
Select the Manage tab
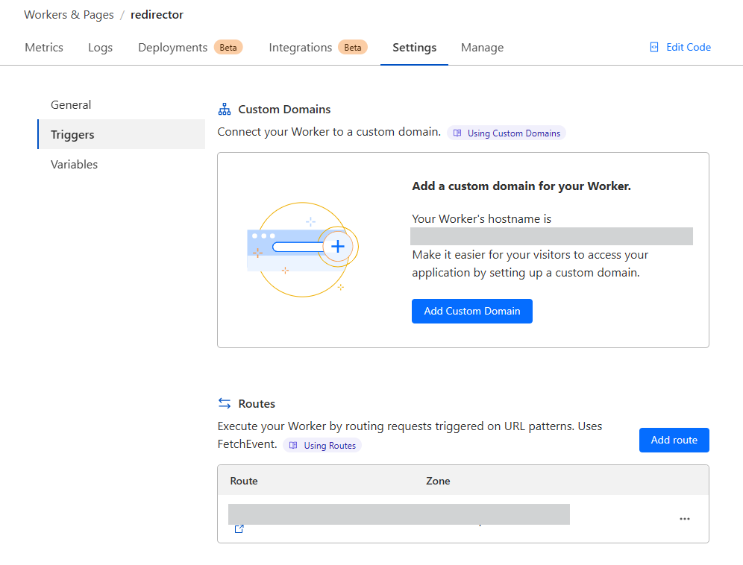pos(482,48)
